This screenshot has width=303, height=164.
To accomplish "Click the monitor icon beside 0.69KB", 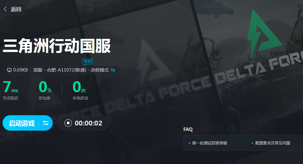I will (x=9, y=70).
